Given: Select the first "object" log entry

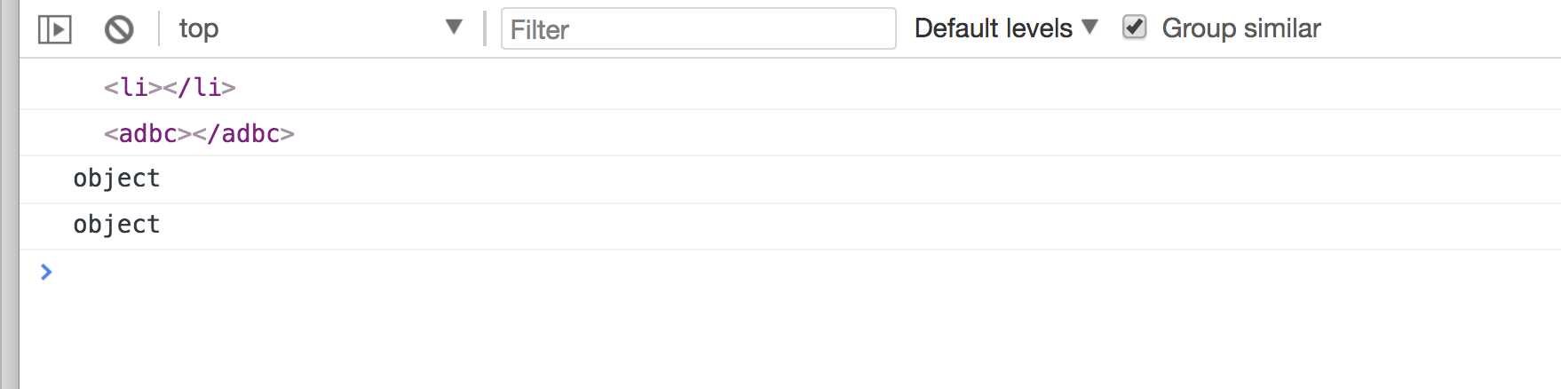Looking at the screenshot, I should tap(116, 179).
